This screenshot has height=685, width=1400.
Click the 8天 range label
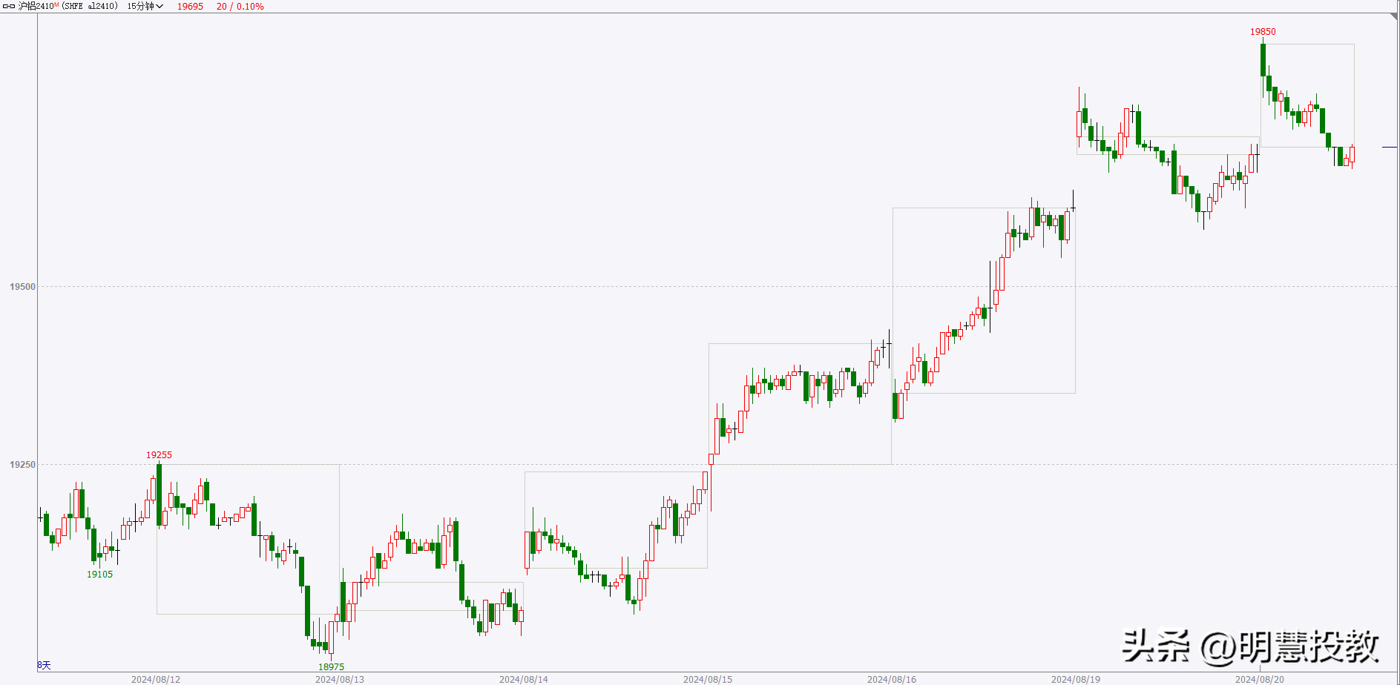(45, 665)
